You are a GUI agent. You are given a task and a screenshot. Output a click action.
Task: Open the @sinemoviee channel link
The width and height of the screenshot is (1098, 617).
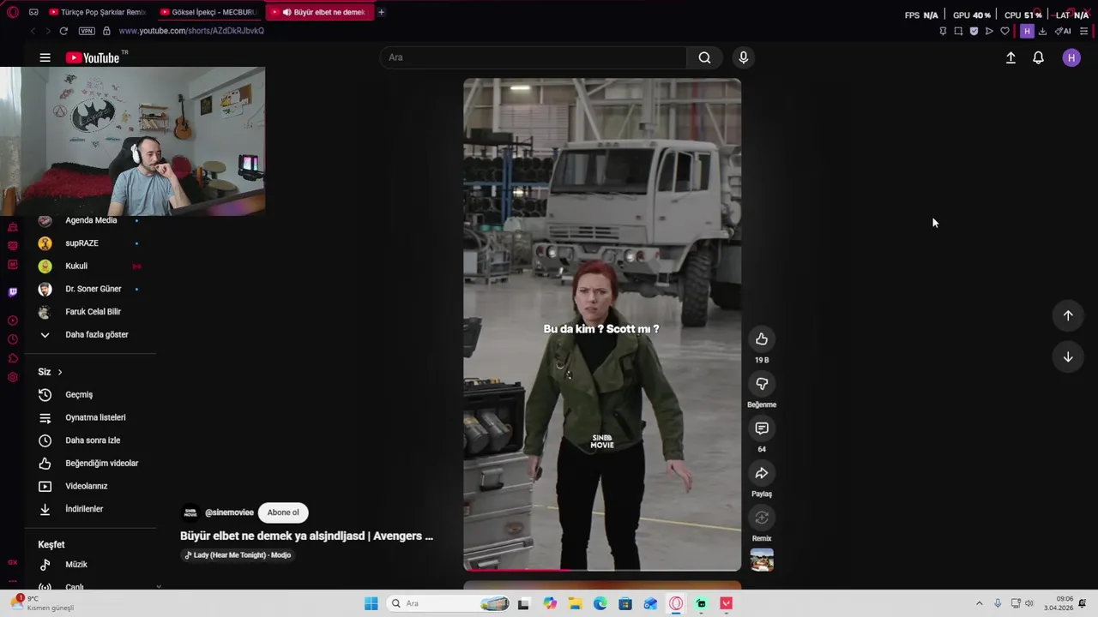click(229, 512)
